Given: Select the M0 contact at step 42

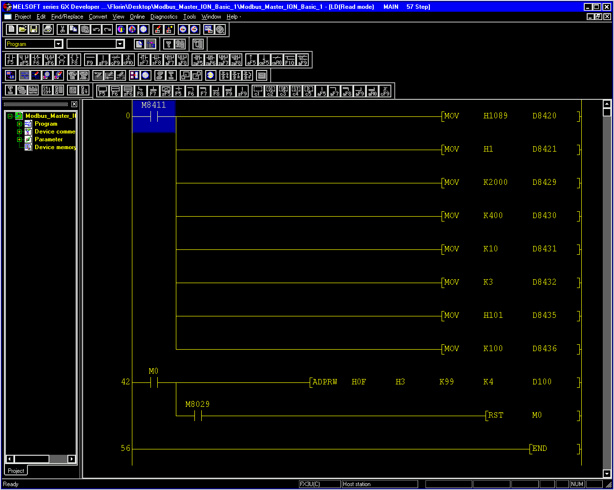Looking at the screenshot, I should point(154,382).
